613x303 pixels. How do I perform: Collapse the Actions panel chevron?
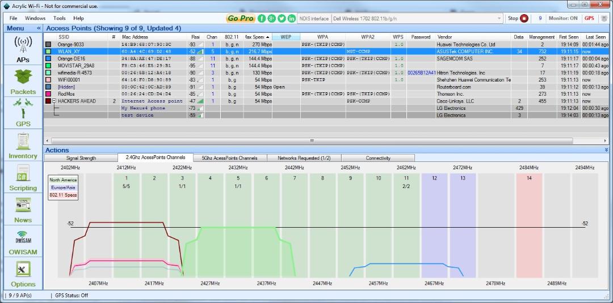click(x=606, y=150)
